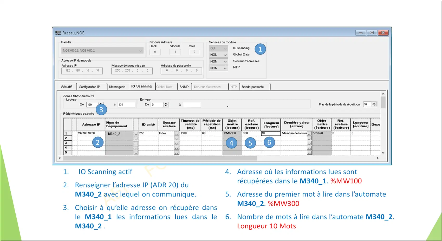Open the Famille dropdown NOE 0100.2

tap(102, 51)
